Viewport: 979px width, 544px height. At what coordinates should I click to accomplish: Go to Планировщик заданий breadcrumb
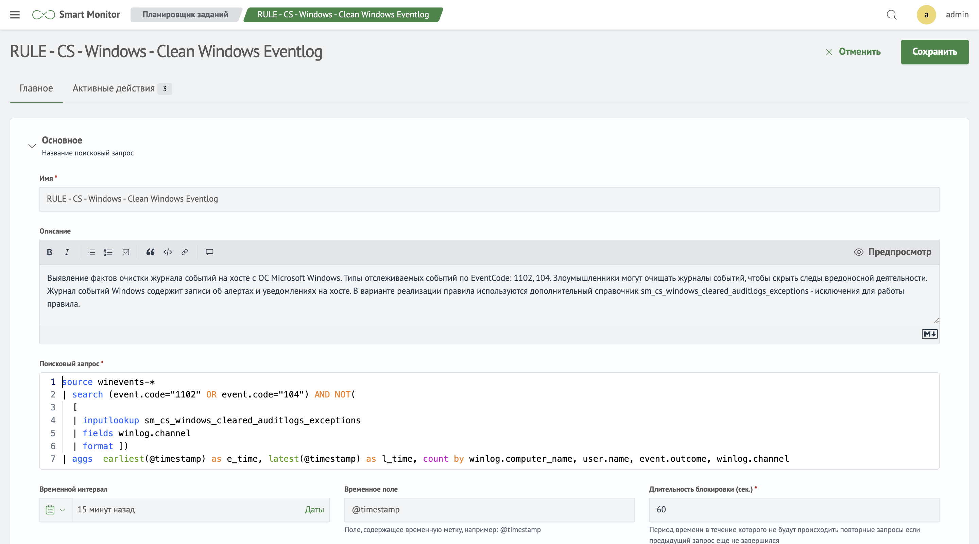185,14
